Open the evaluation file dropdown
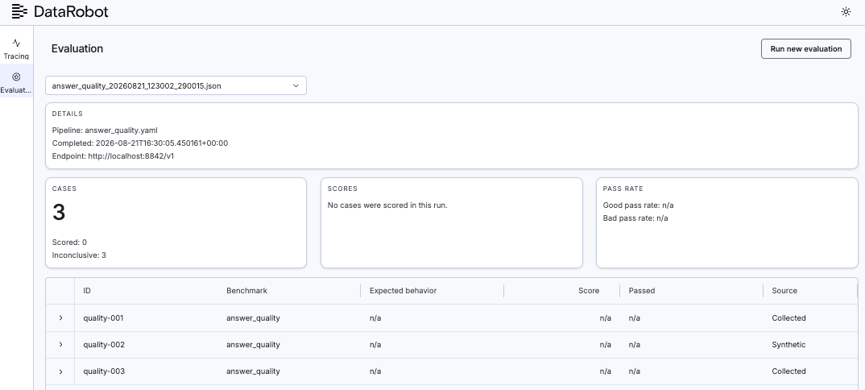 point(176,85)
